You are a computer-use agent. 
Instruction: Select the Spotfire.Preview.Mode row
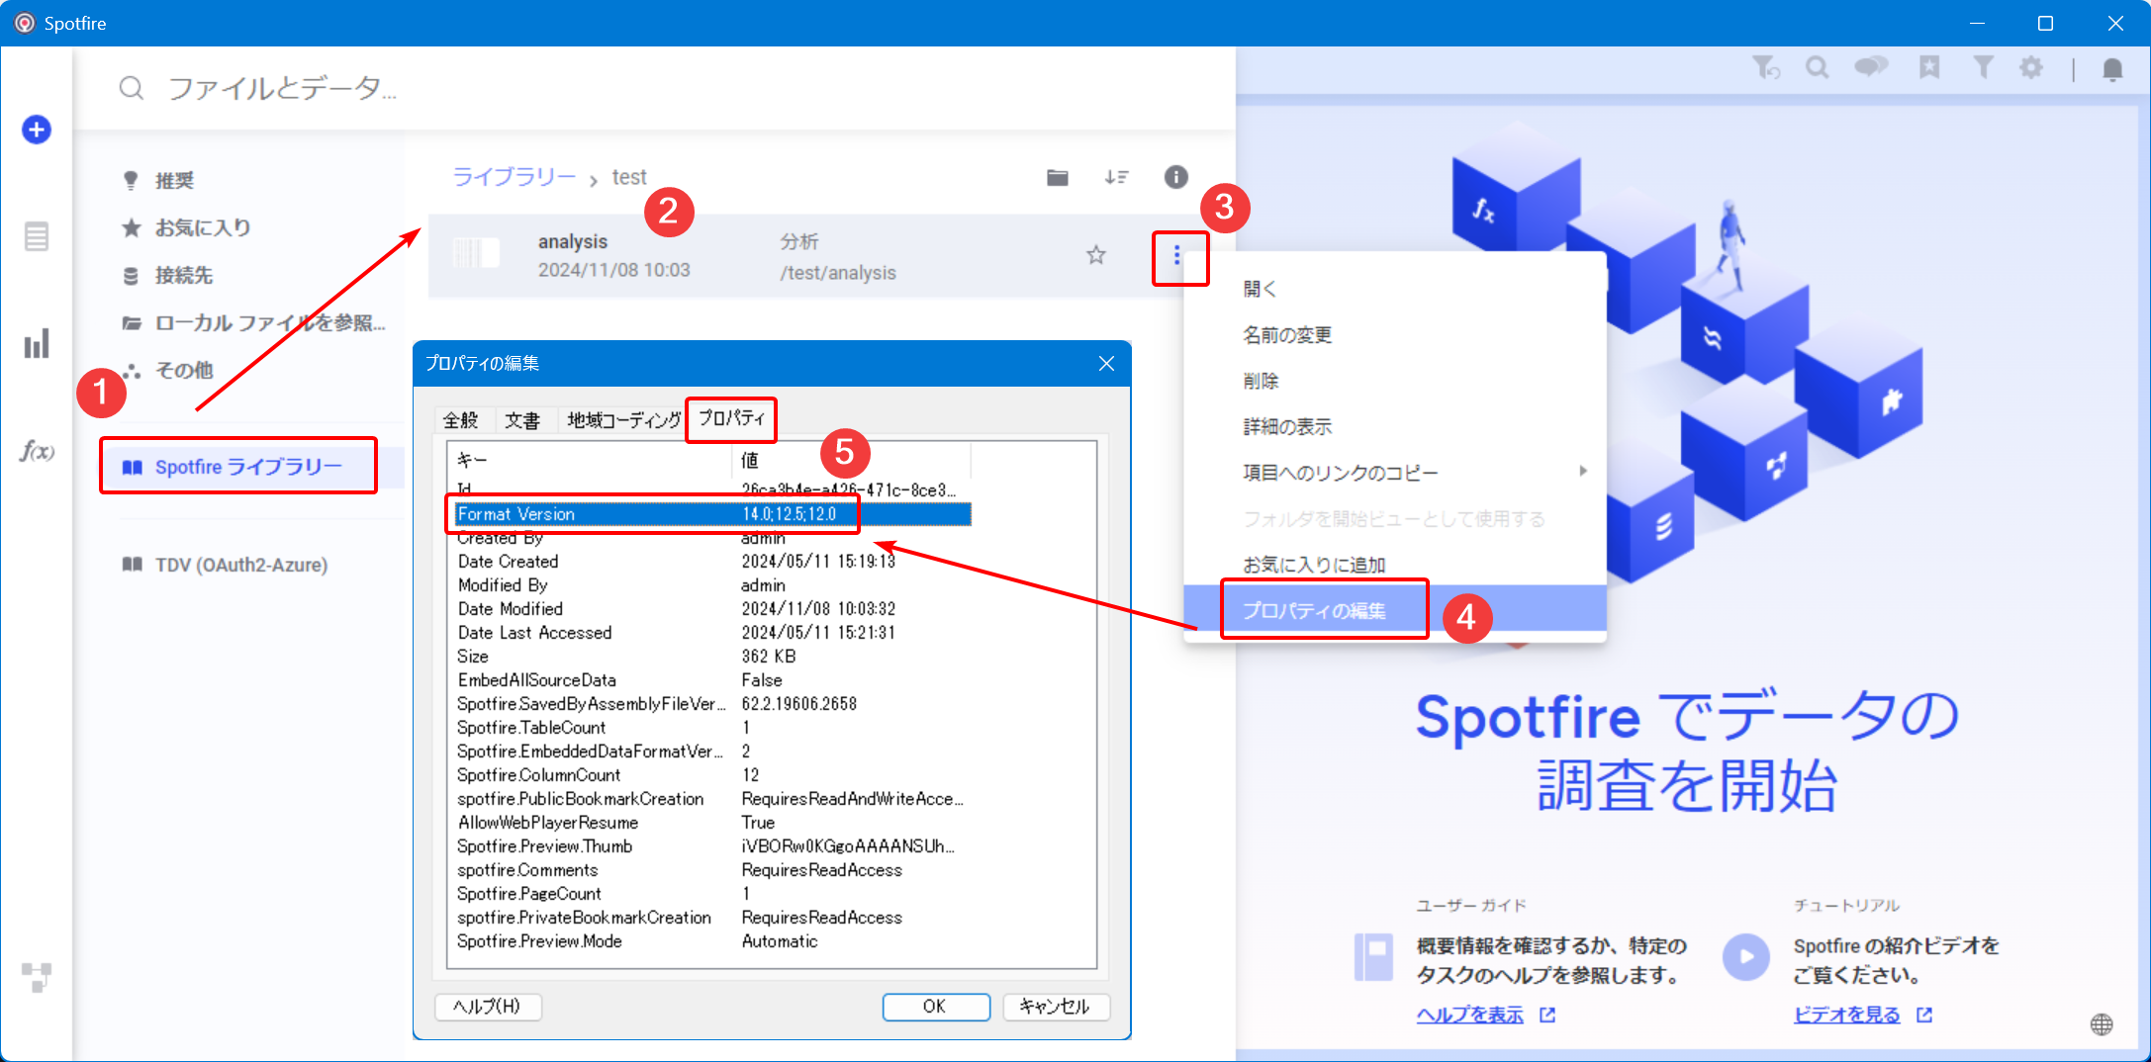tap(712, 941)
